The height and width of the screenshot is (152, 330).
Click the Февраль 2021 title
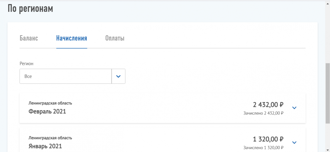(47, 112)
